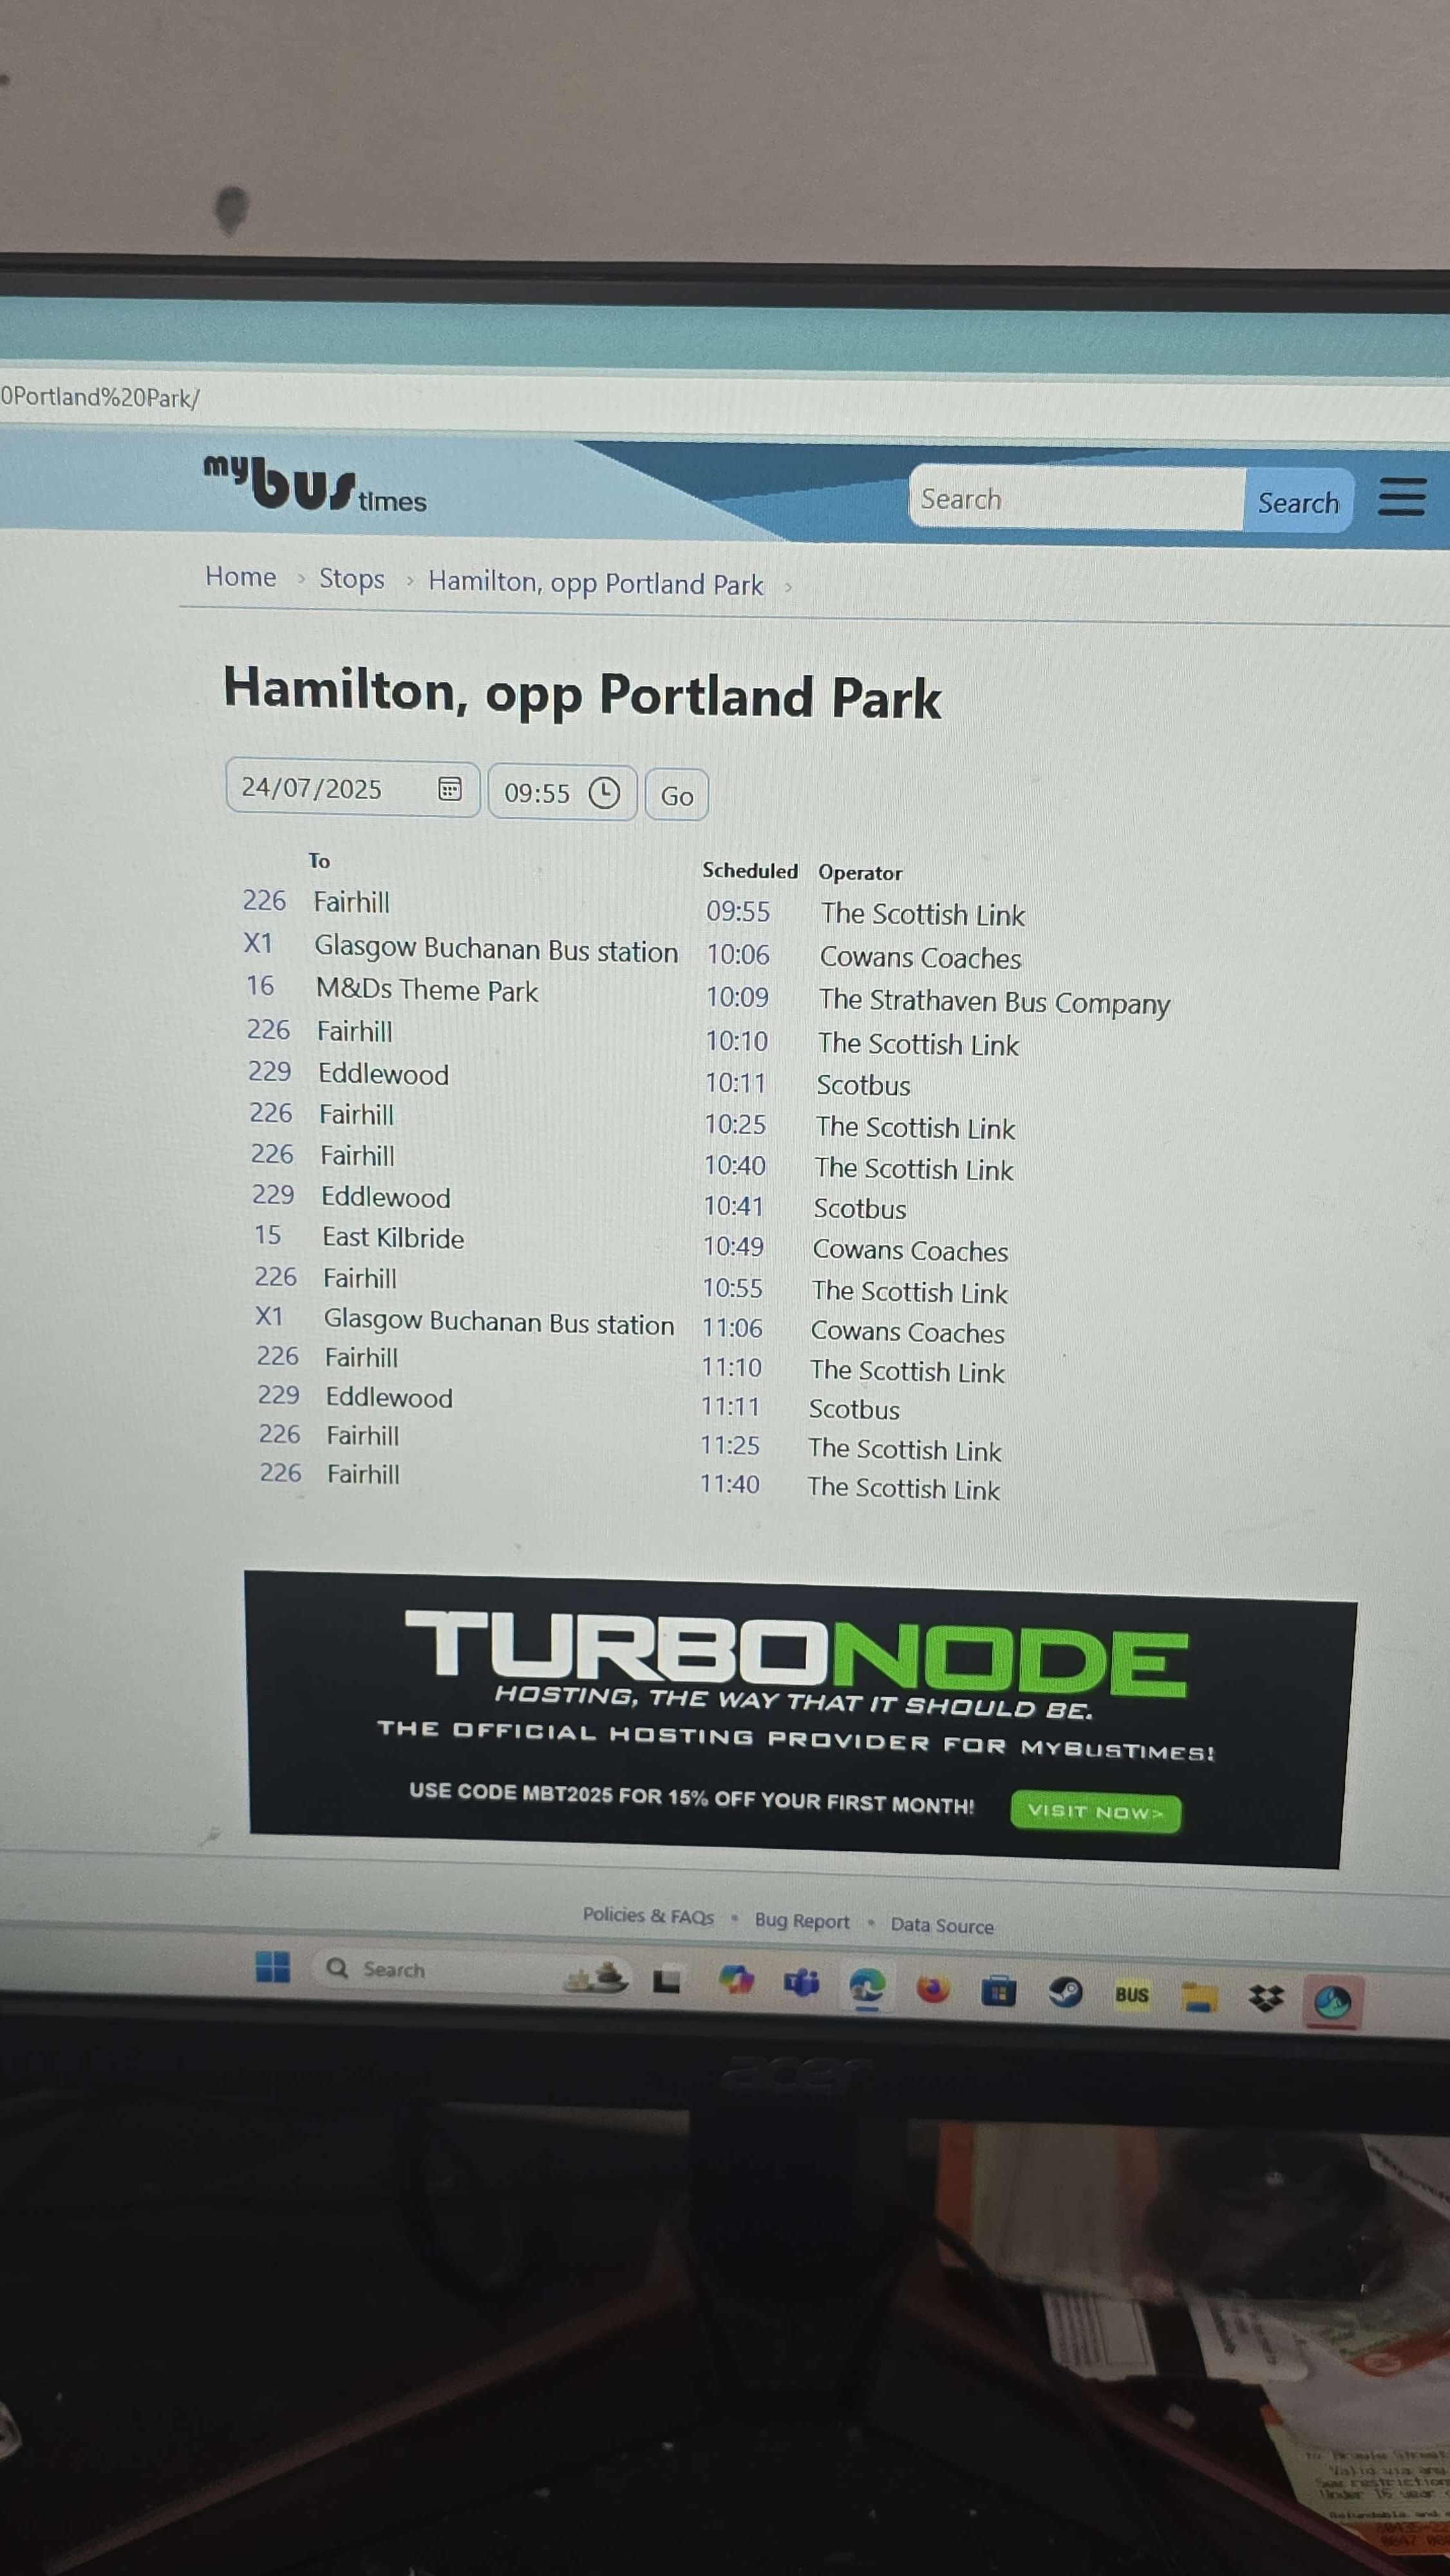This screenshot has width=1450, height=2576.
Task: Open 11:10 scheduled trip time
Action: point(732,1367)
